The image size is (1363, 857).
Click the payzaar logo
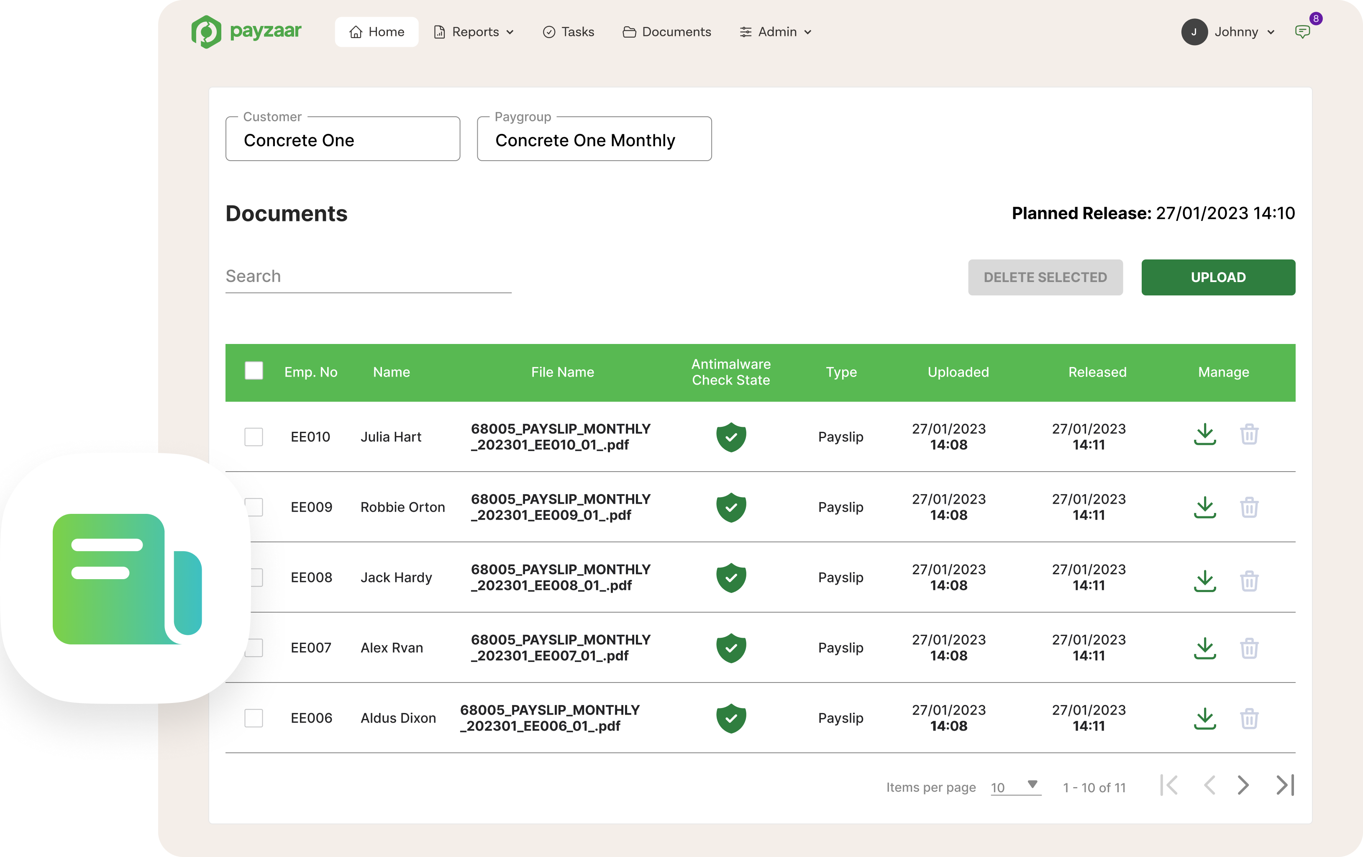pyautogui.click(x=246, y=32)
